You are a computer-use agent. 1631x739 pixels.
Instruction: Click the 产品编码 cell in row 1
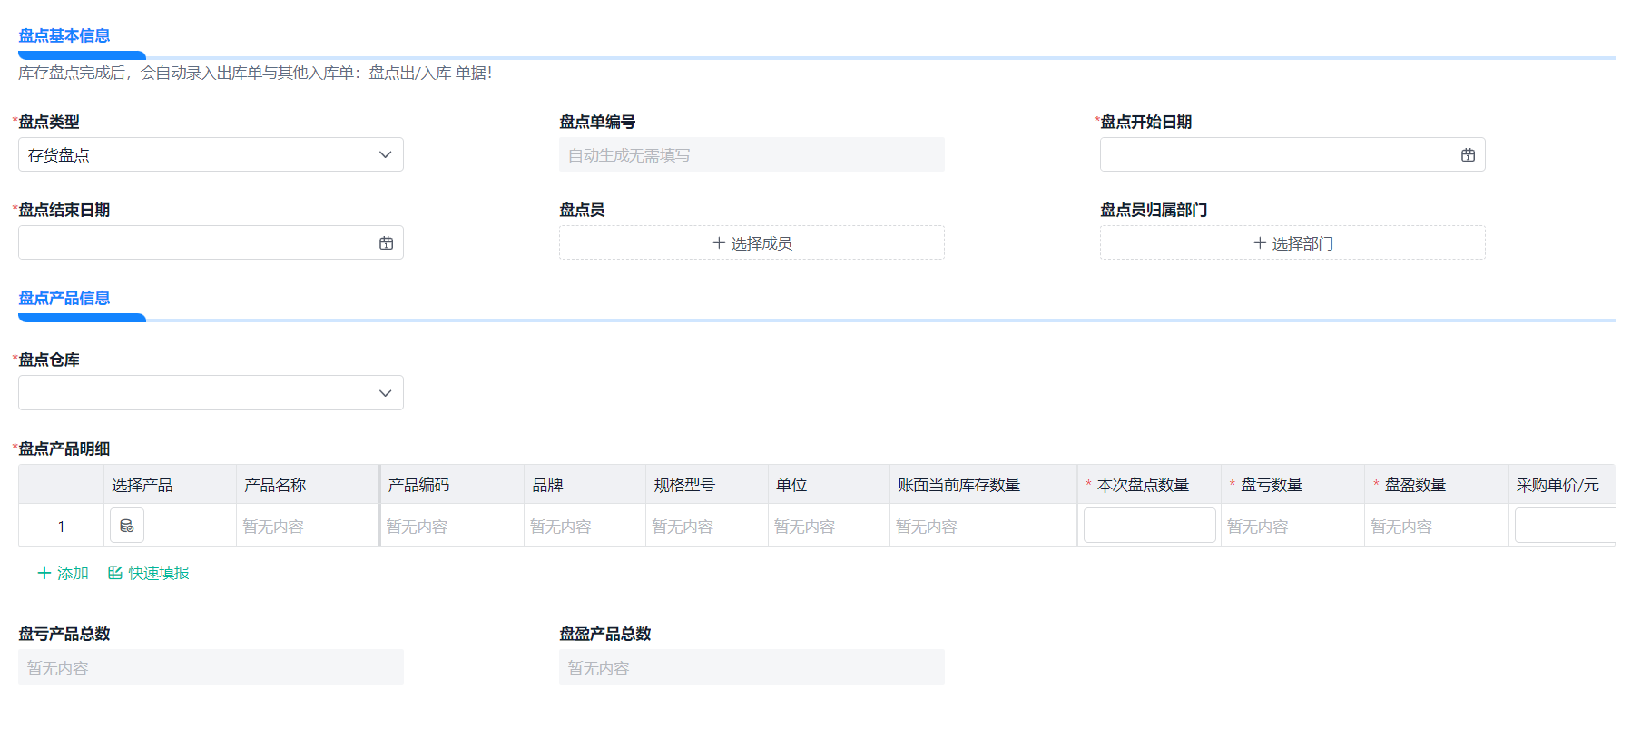pos(452,526)
